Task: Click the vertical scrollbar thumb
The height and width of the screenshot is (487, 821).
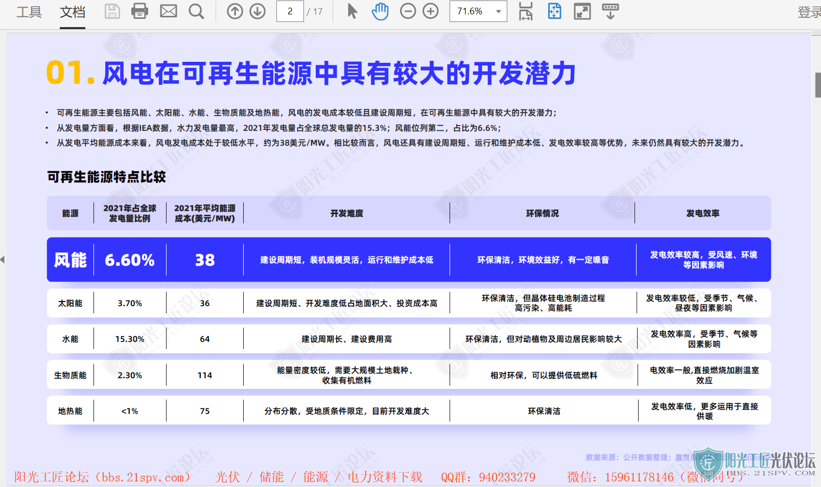Action: pos(818,85)
